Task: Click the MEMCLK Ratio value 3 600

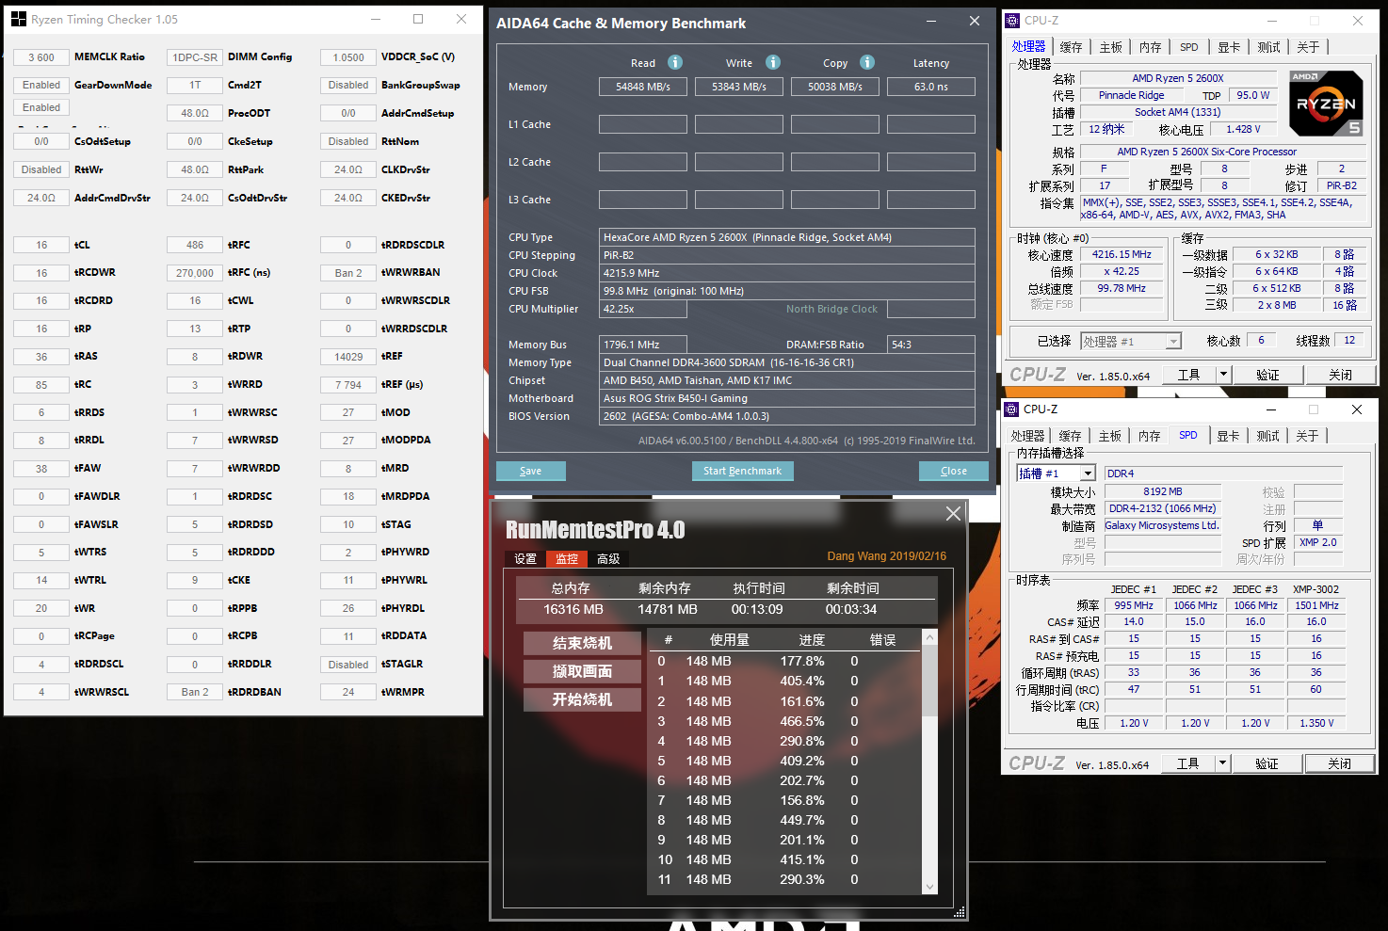Action: pos(41,57)
